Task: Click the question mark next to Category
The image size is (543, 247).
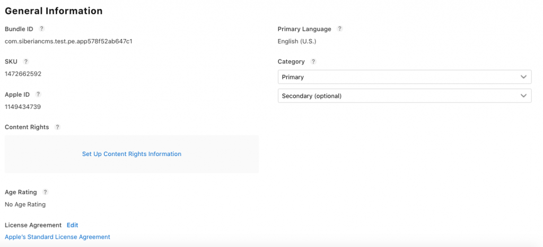Action: [x=313, y=62]
